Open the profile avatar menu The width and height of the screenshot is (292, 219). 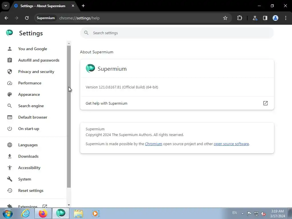click(x=275, y=18)
